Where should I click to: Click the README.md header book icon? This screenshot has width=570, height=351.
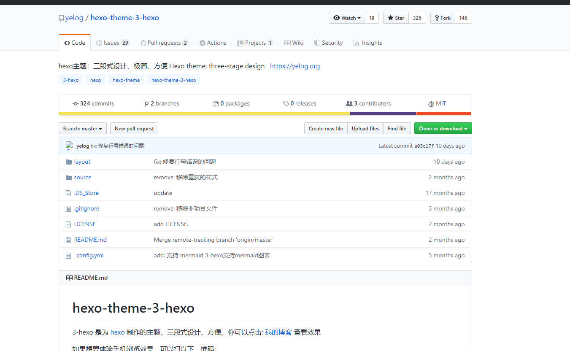pyautogui.click(x=69, y=278)
